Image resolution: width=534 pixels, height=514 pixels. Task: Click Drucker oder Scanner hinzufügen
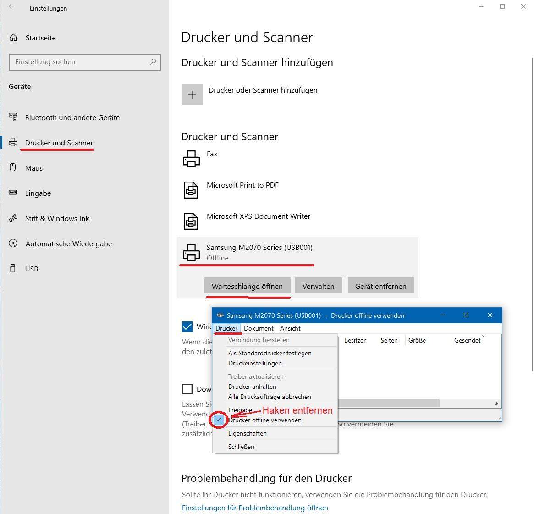click(x=263, y=90)
